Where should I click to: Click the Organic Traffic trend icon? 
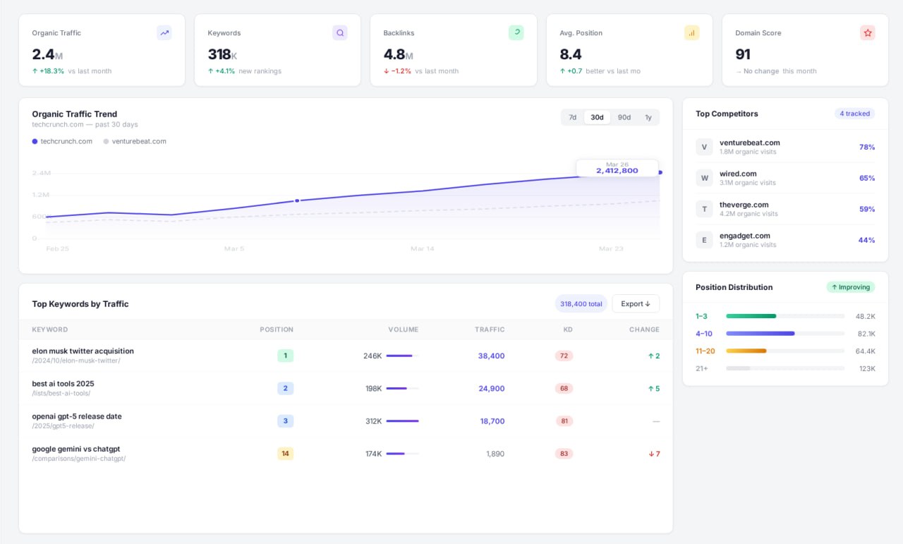tap(164, 32)
